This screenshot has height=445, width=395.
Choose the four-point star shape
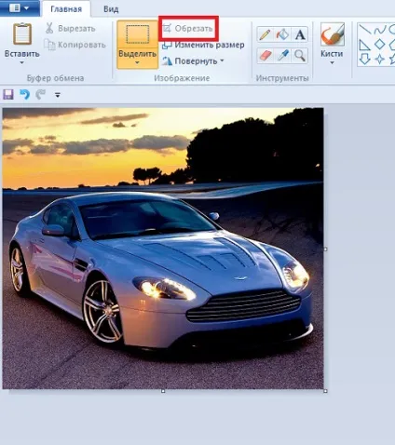click(x=379, y=59)
